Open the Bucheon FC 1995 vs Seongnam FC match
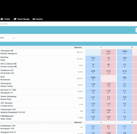The width and height of the screenshot is (137, 134). coord(8,91)
